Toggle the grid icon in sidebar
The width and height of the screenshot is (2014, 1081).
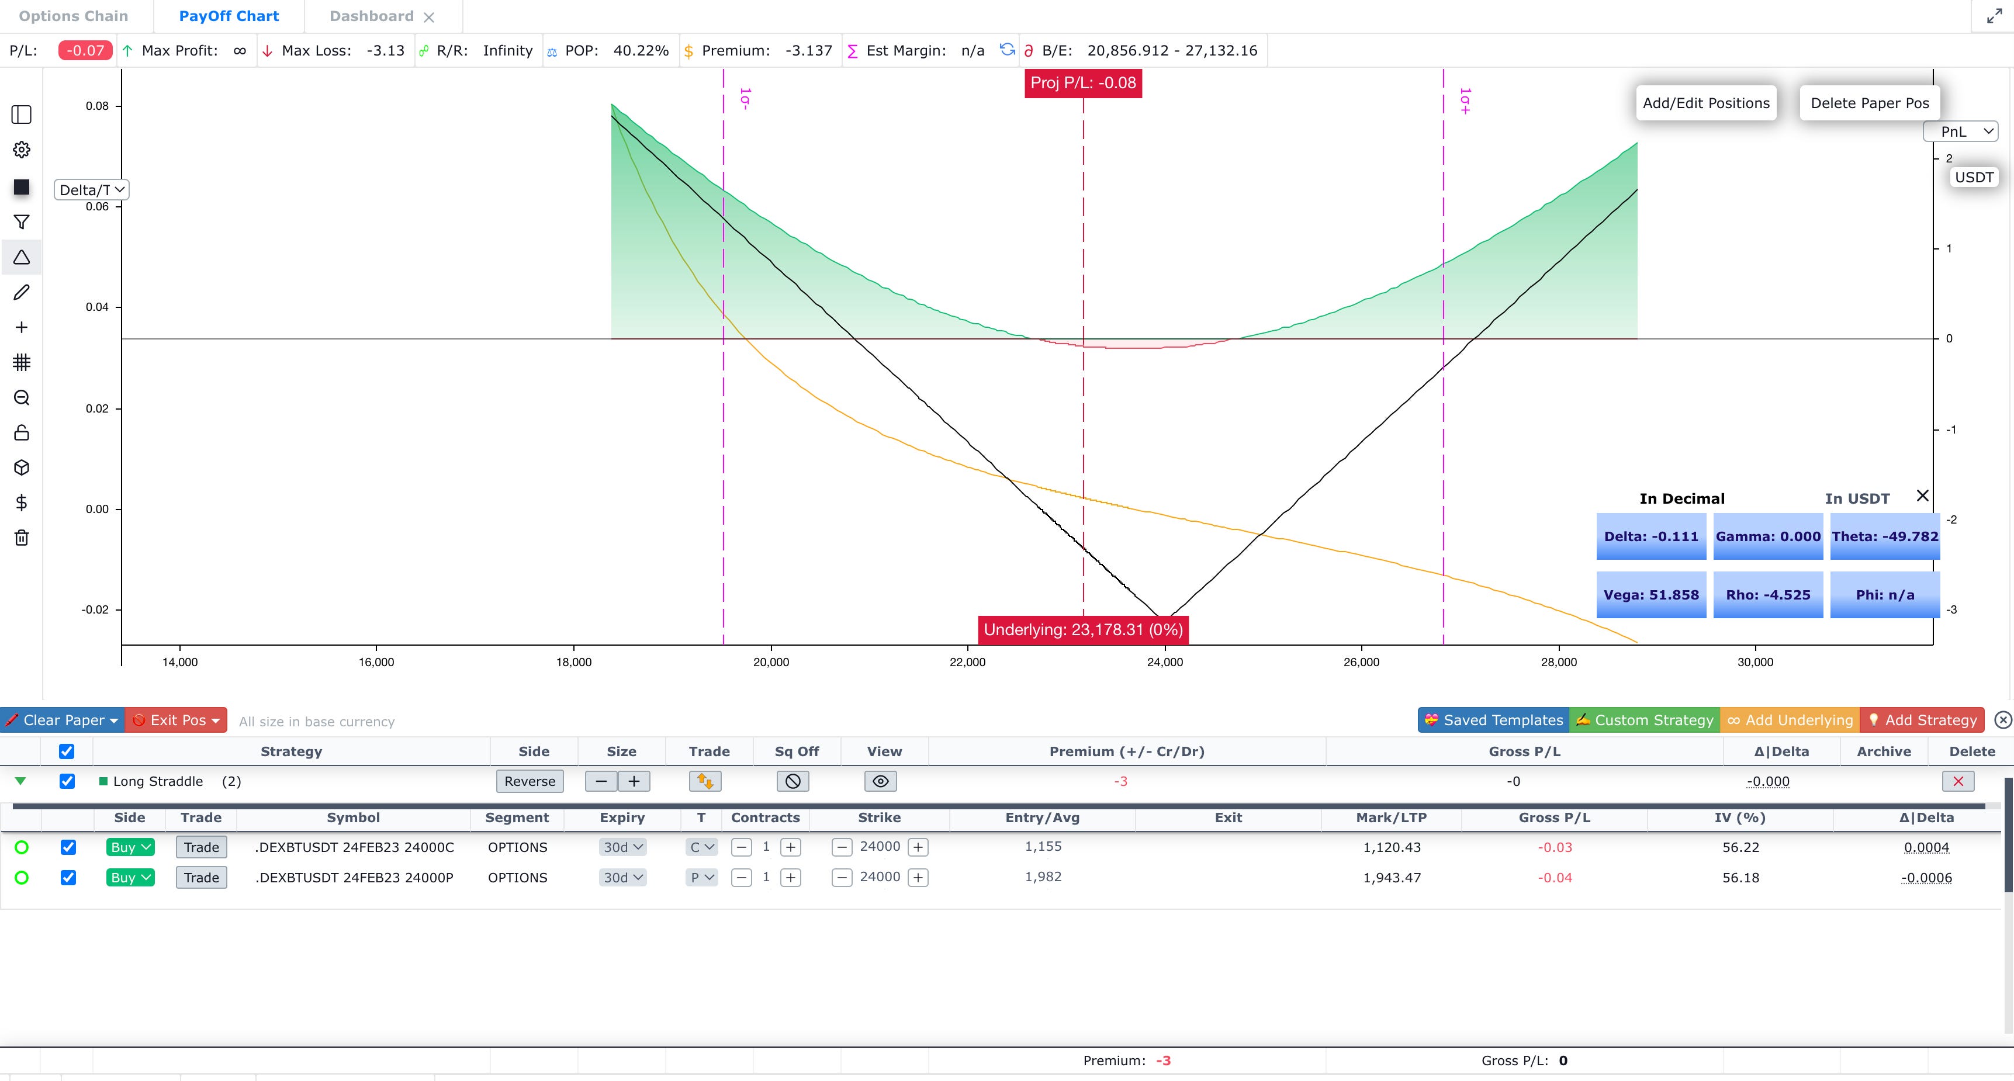(22, 362)
